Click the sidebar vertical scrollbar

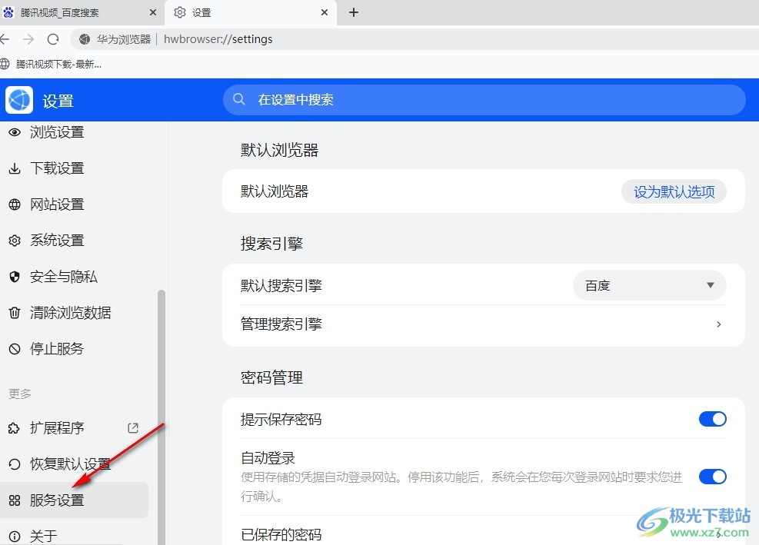tap(161, 417)
